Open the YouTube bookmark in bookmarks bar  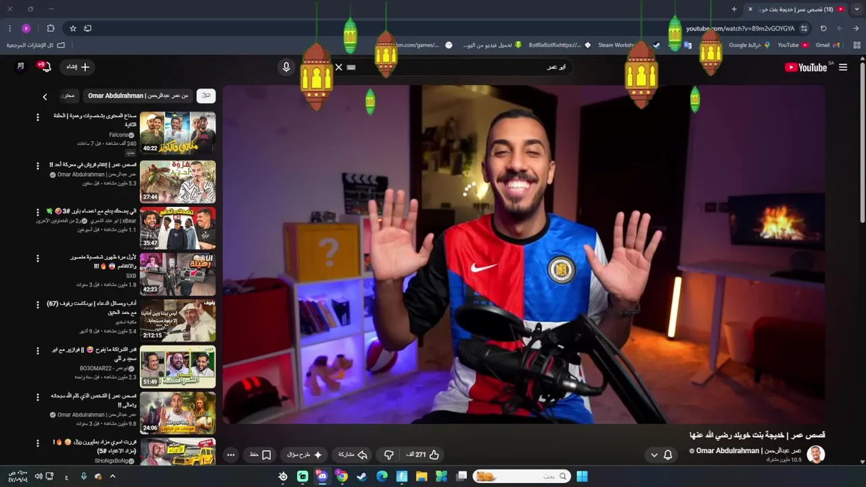[x=793, y=45]
